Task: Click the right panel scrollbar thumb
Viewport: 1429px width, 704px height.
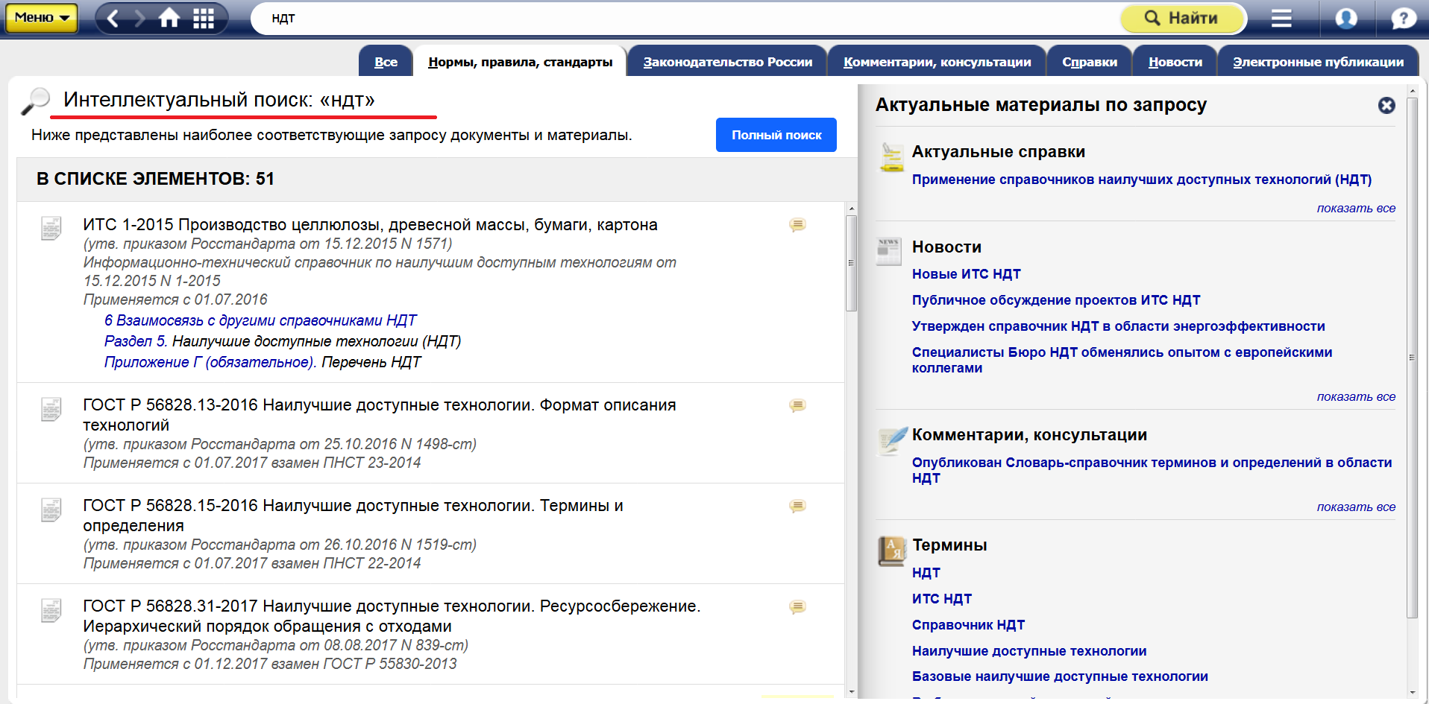Action: coord(1412,358)
